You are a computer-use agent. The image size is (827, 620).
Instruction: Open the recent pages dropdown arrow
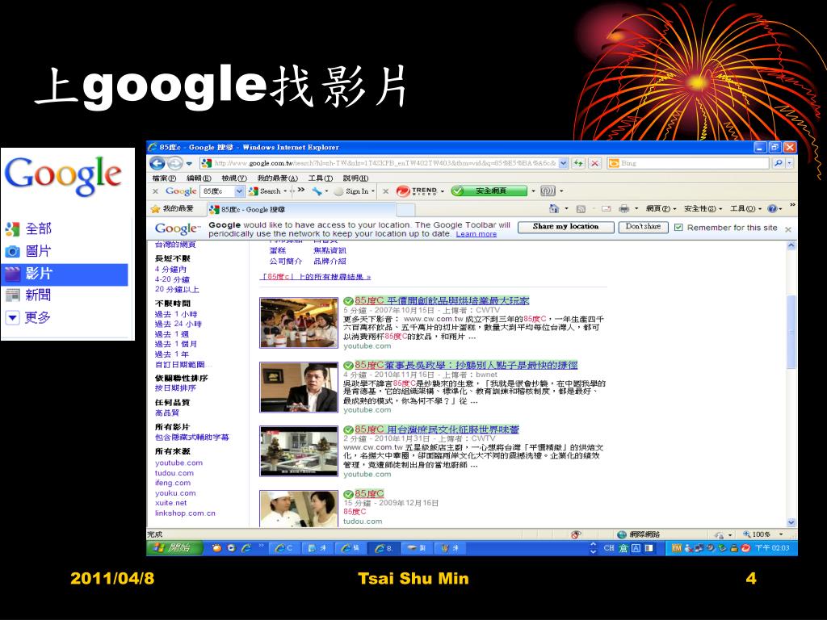[189, 163]
